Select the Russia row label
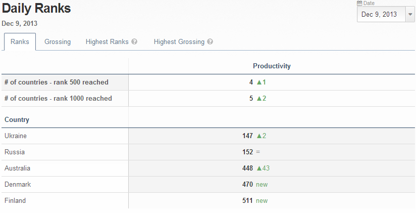Screen dimensions: 416x213 [15, 152]
